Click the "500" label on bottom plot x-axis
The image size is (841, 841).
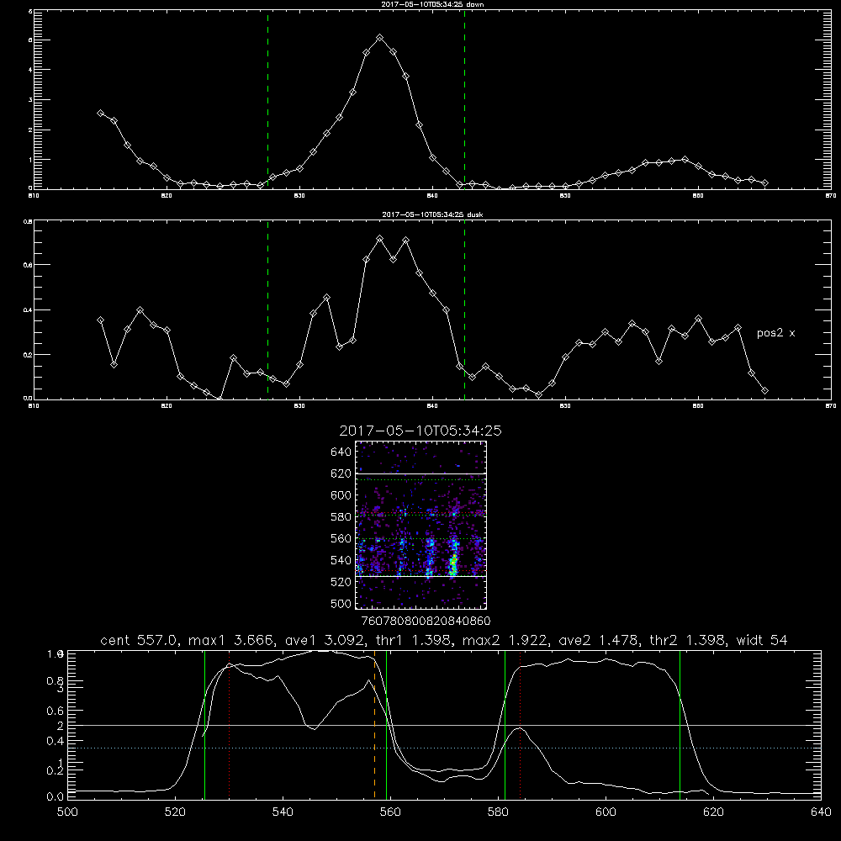pos(67,812)
